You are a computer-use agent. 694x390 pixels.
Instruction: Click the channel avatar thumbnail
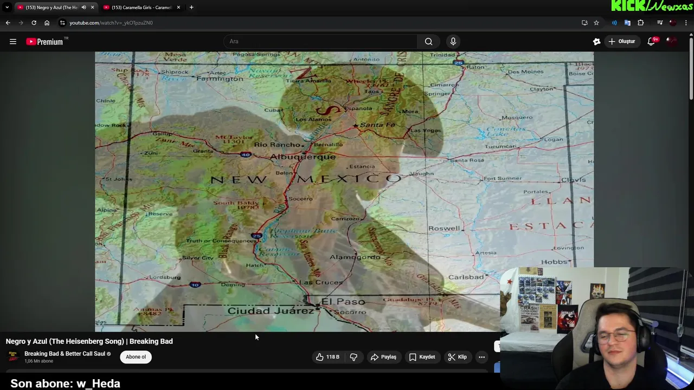click(12, 357)
